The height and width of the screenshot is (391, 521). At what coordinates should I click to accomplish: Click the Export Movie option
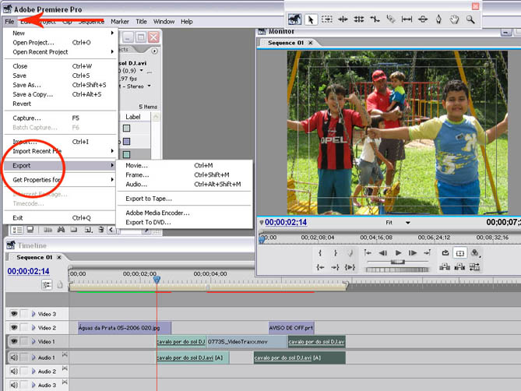pyautogui.click(x=136, y=165)
